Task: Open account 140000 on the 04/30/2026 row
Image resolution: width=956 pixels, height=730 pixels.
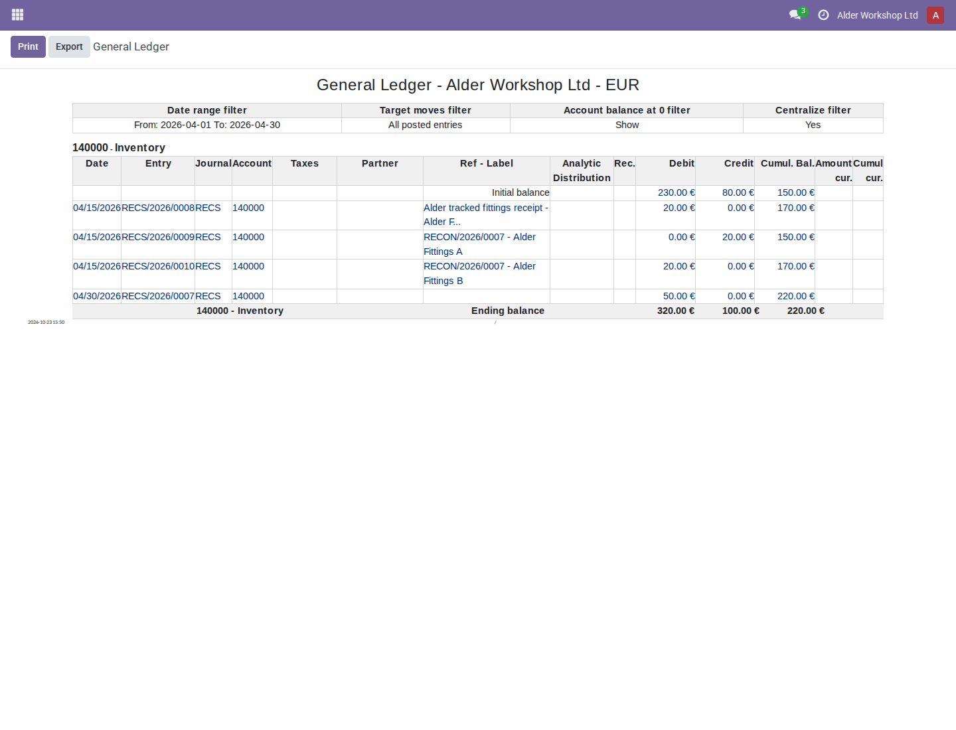Action: (x=248, y=296)
